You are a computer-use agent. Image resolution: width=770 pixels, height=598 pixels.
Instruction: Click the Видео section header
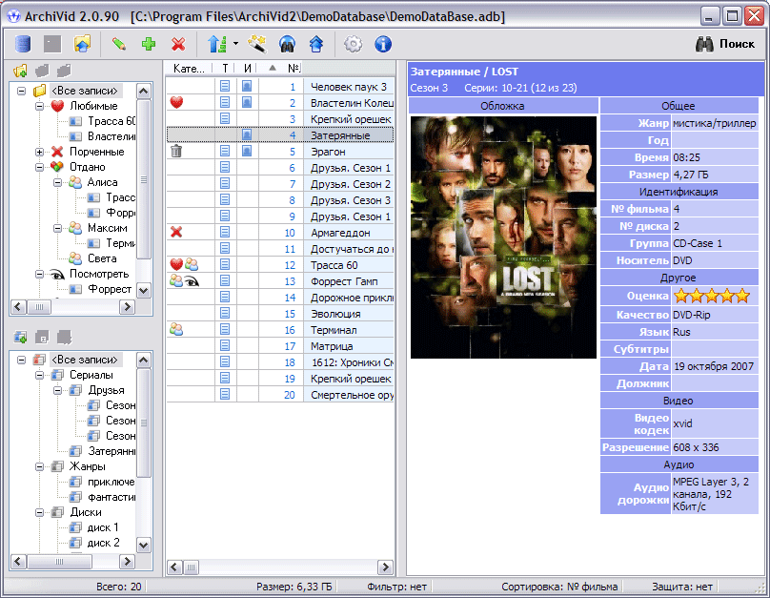(x=679, y=401)
